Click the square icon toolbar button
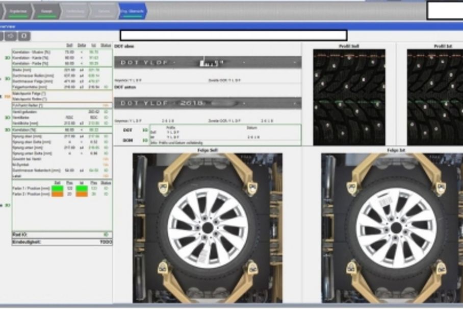 click(24, 36)
